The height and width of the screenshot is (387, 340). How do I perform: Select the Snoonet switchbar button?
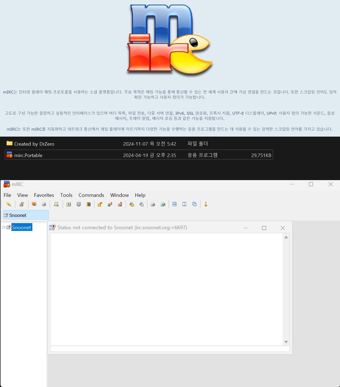click(26, 215)
